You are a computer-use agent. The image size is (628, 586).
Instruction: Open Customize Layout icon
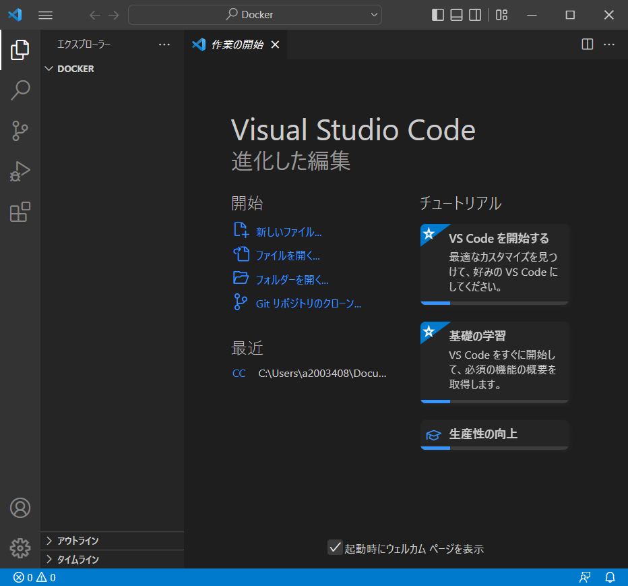[x=501, y=16]
